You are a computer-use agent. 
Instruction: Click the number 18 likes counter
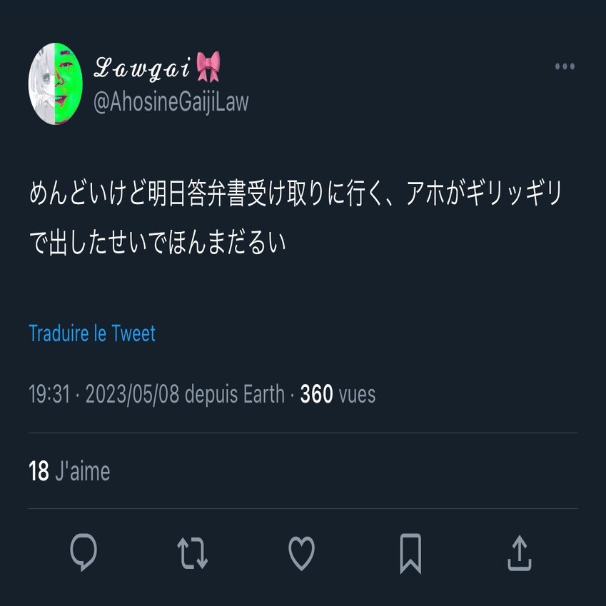point(39,471)
